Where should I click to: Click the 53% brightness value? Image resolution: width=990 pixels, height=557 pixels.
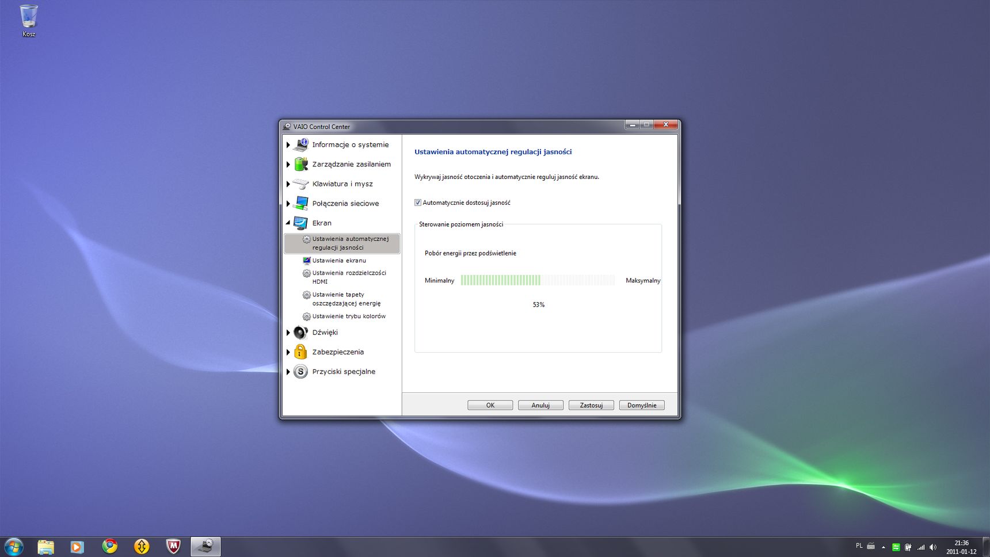[x=539, y=305]
